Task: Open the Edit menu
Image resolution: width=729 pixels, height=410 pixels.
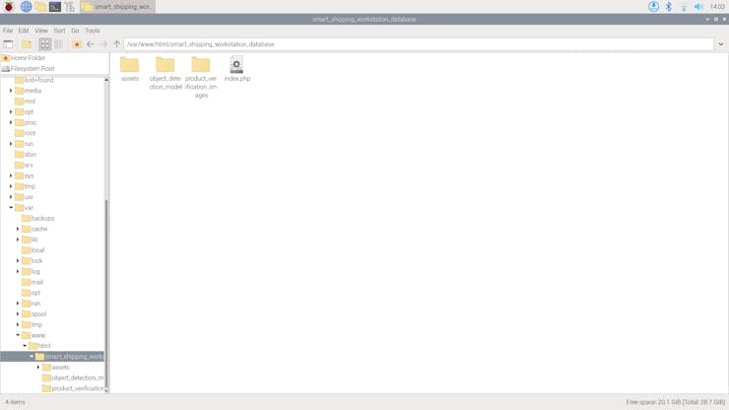Action: 24,31
